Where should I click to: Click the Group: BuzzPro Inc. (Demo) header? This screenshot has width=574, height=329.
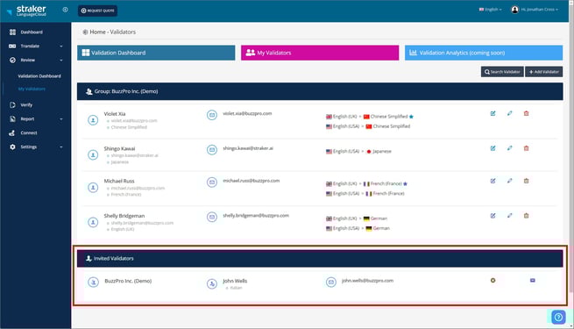pyautogui.click(x=320, y=91)
